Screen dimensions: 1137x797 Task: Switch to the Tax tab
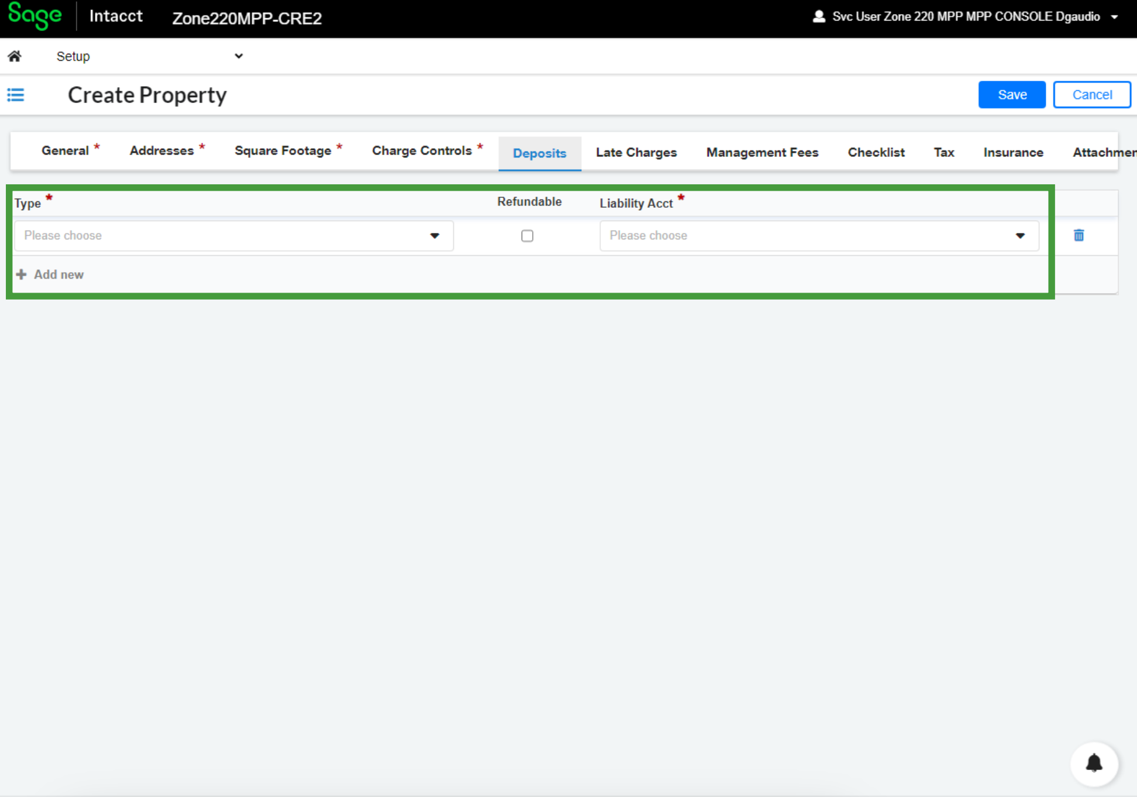pos(943,153)
